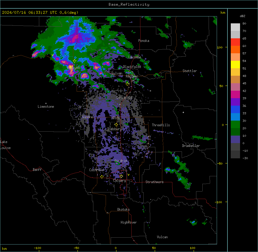Click the Blackfalds label on the map

tap(132, 67)
